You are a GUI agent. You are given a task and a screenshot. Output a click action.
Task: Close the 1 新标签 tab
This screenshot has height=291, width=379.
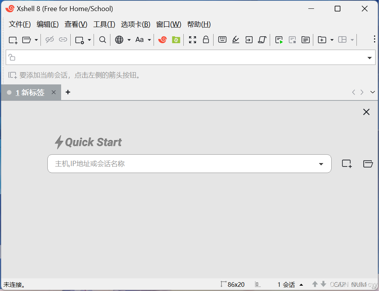pos(53,92)
